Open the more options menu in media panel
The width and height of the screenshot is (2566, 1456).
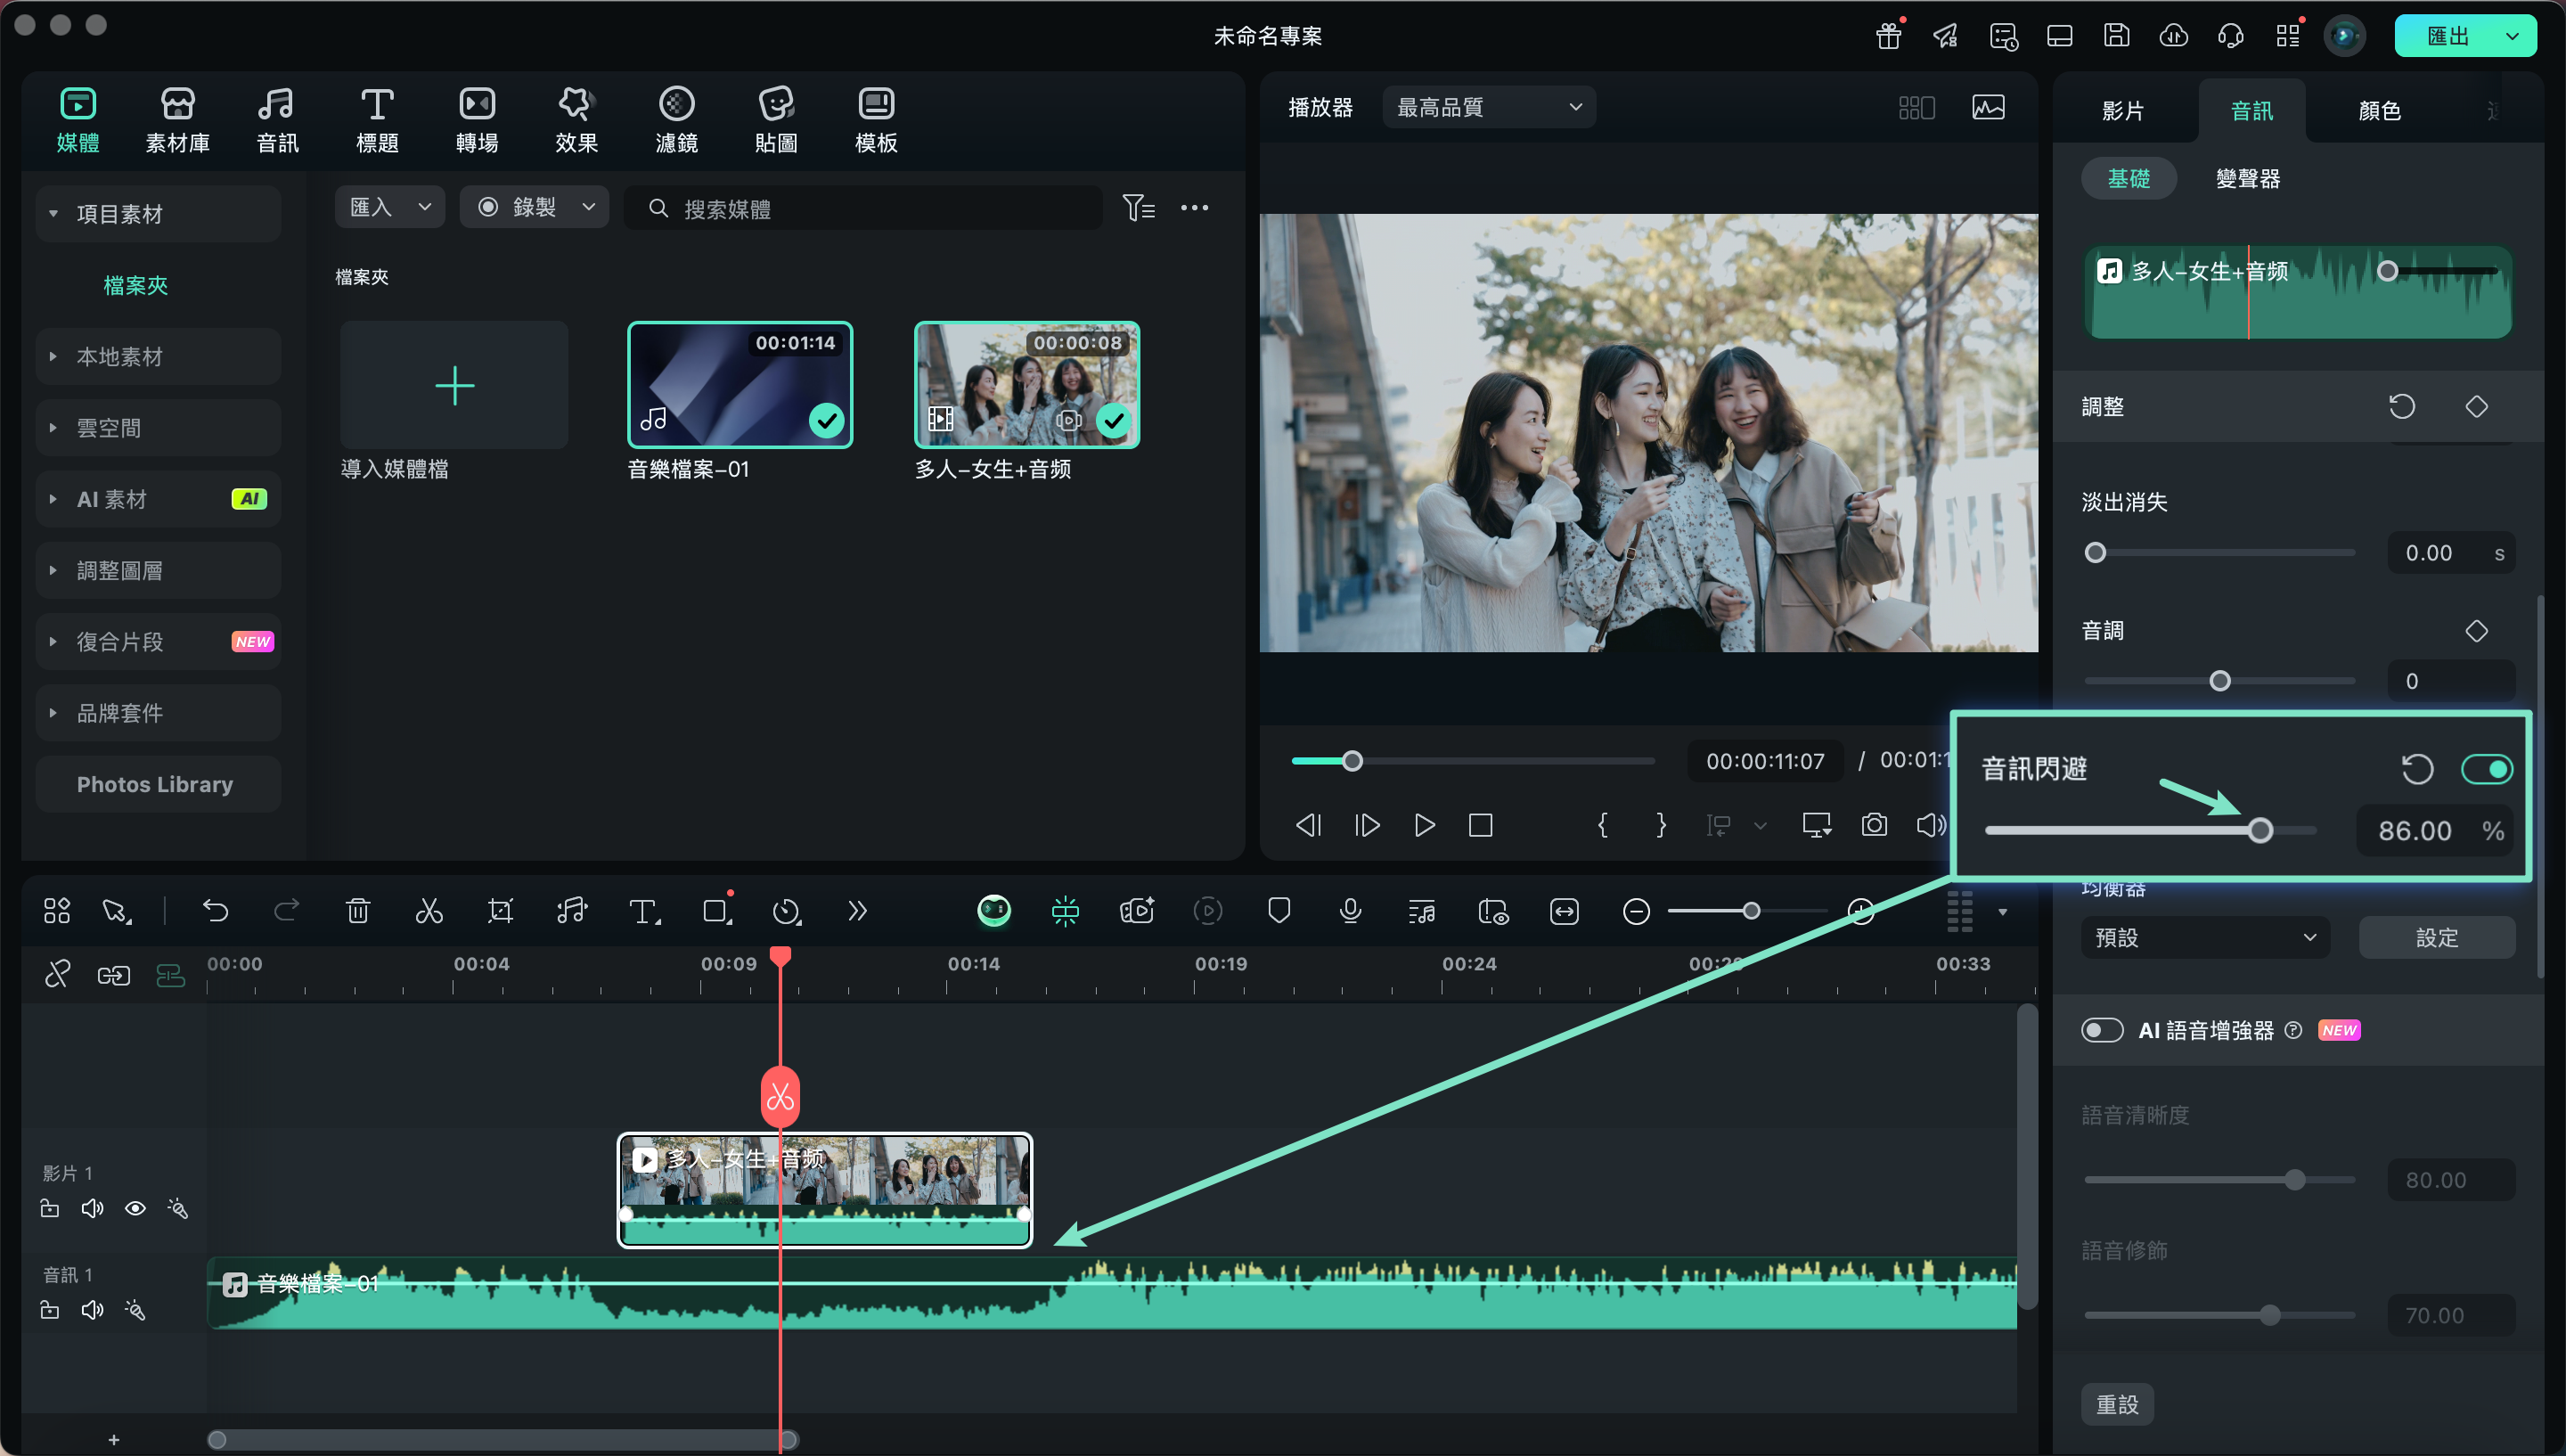(1195, 208)
